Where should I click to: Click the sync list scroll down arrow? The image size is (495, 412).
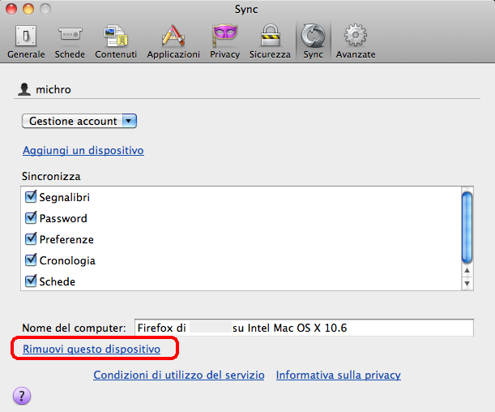(467, 283)
